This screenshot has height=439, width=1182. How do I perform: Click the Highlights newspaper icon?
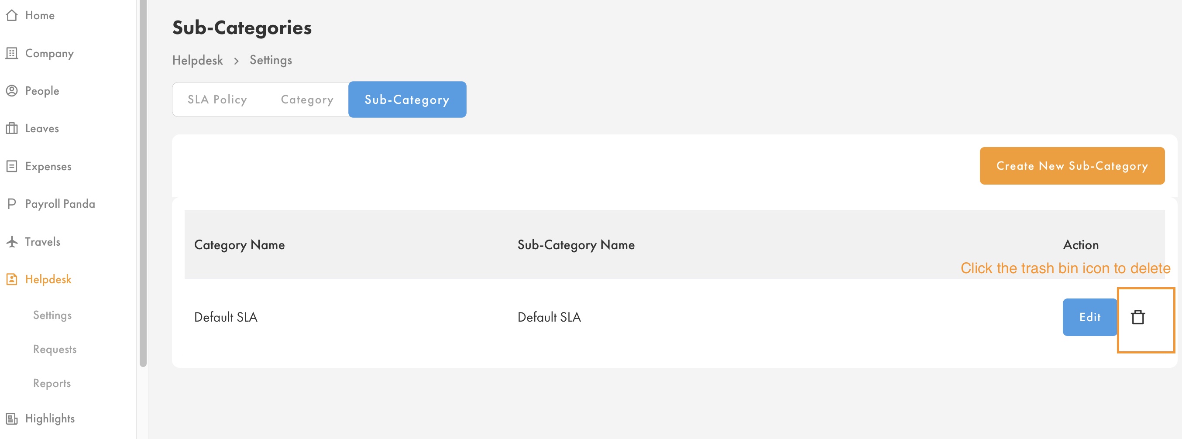coord(12,419)
